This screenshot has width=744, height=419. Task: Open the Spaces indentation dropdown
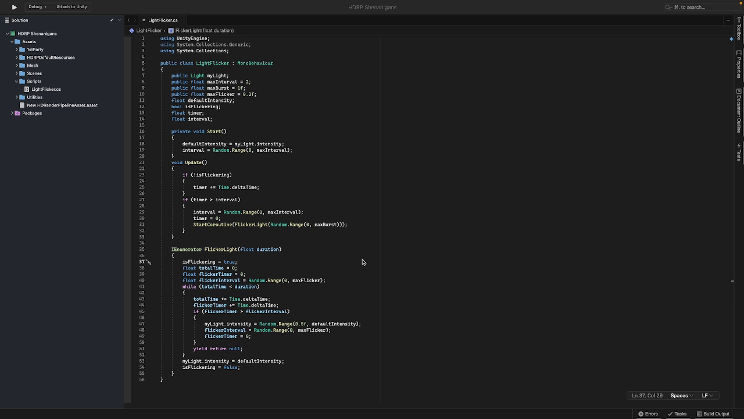coord(681,396)
